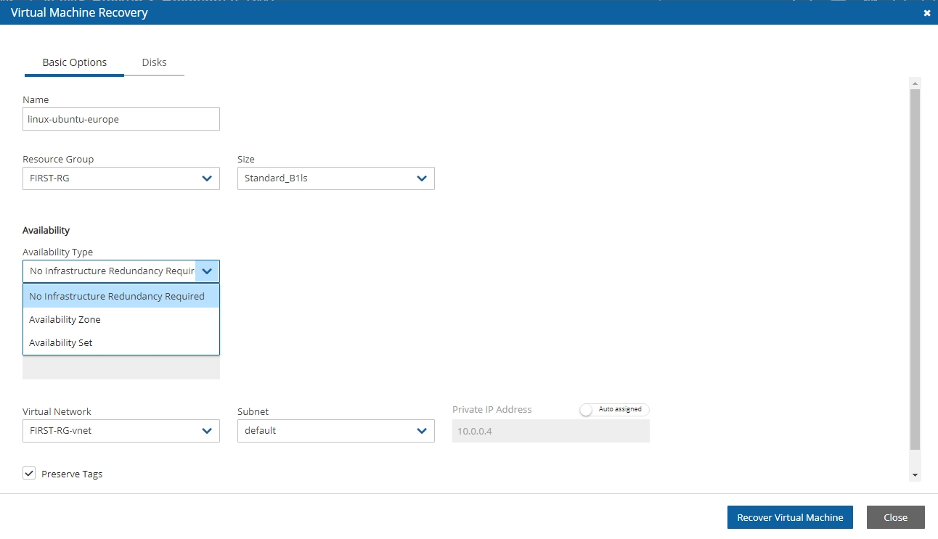Click the vertical scrollbar thumb

click(x=915, y=268)
